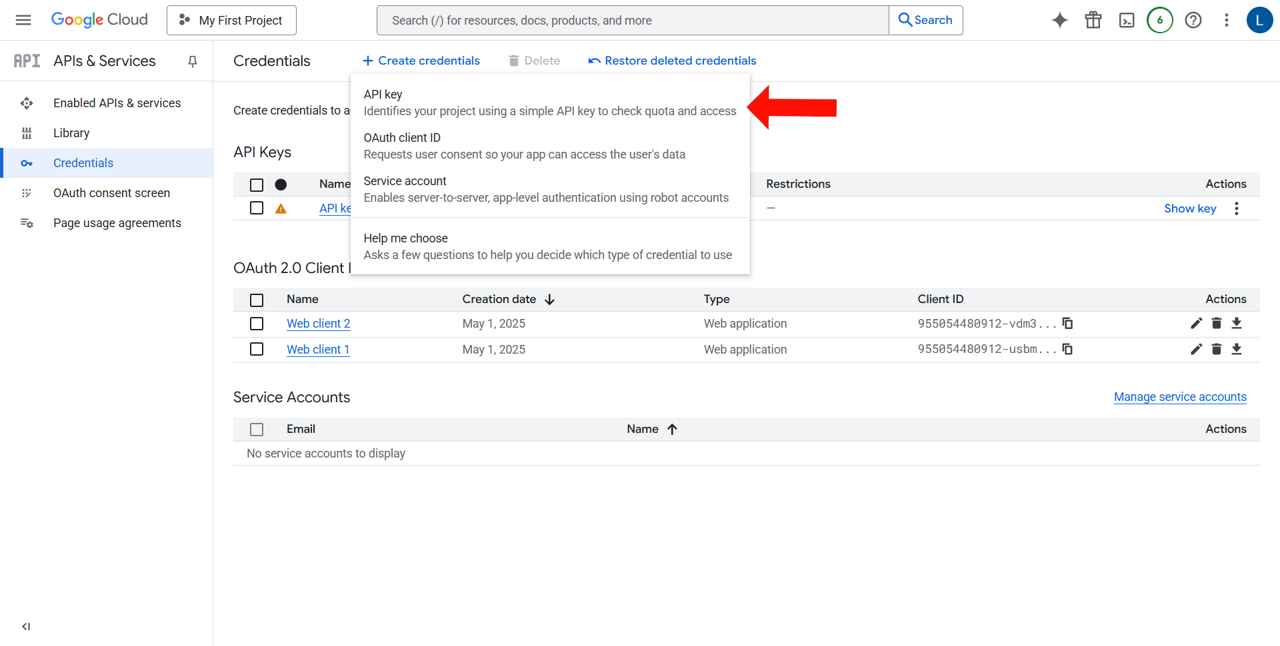The image size is (1280, 646).
Task: Focus the resources search field
Action: [633, 20]
